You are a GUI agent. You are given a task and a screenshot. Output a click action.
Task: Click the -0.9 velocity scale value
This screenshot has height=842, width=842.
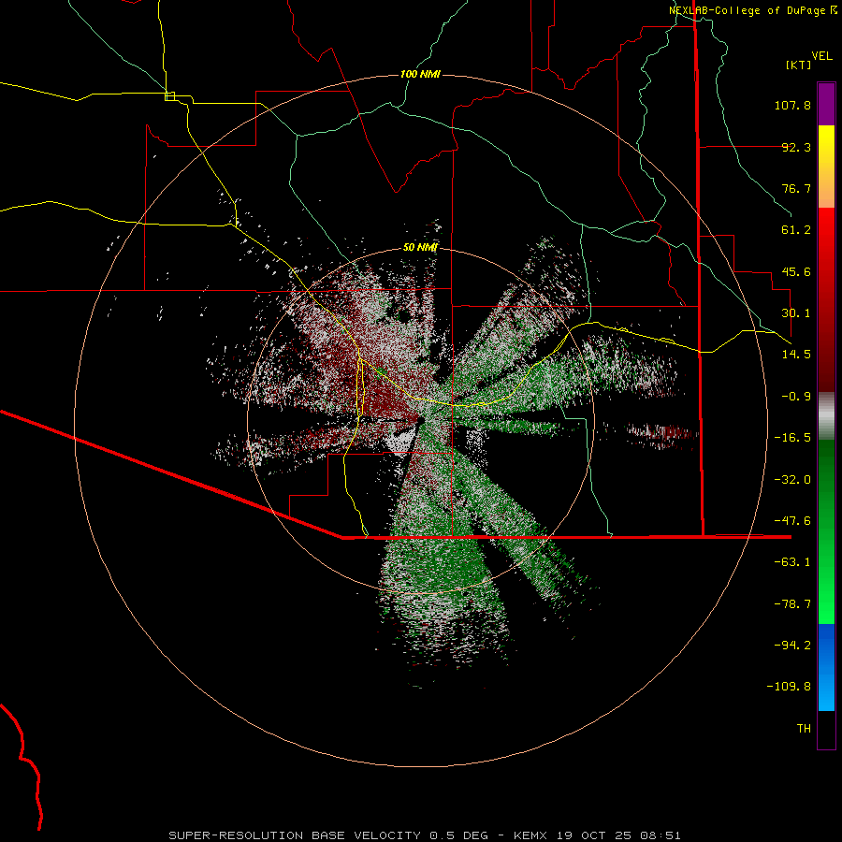tap(796, 397)
